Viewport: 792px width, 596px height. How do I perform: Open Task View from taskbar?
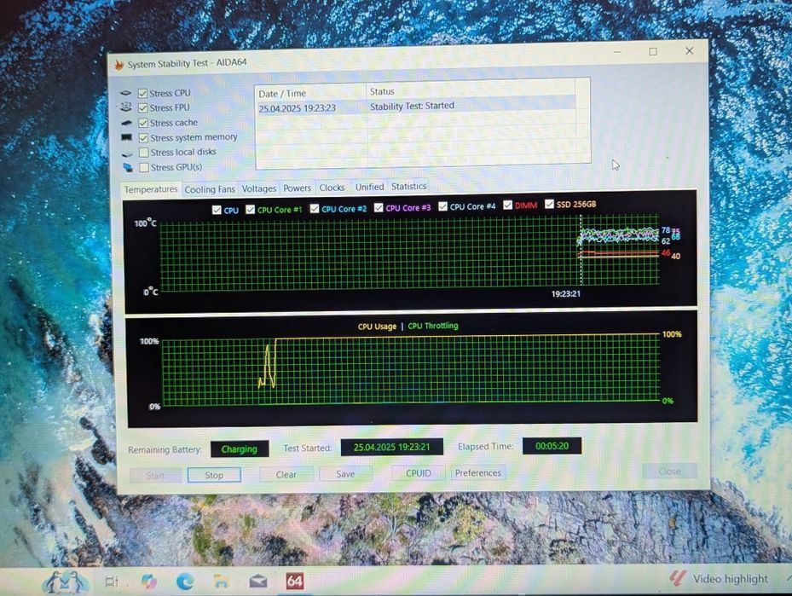coord(111,582)
